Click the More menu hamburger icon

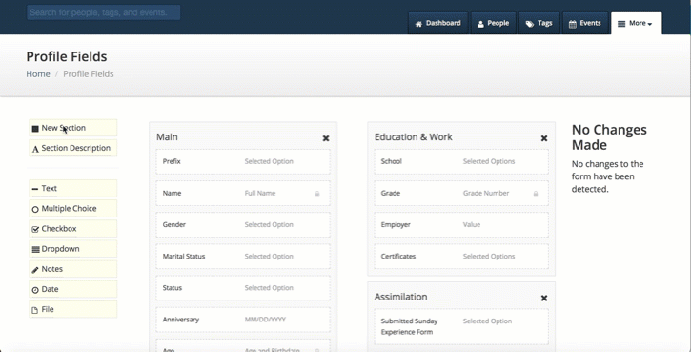tap(621, 24)
